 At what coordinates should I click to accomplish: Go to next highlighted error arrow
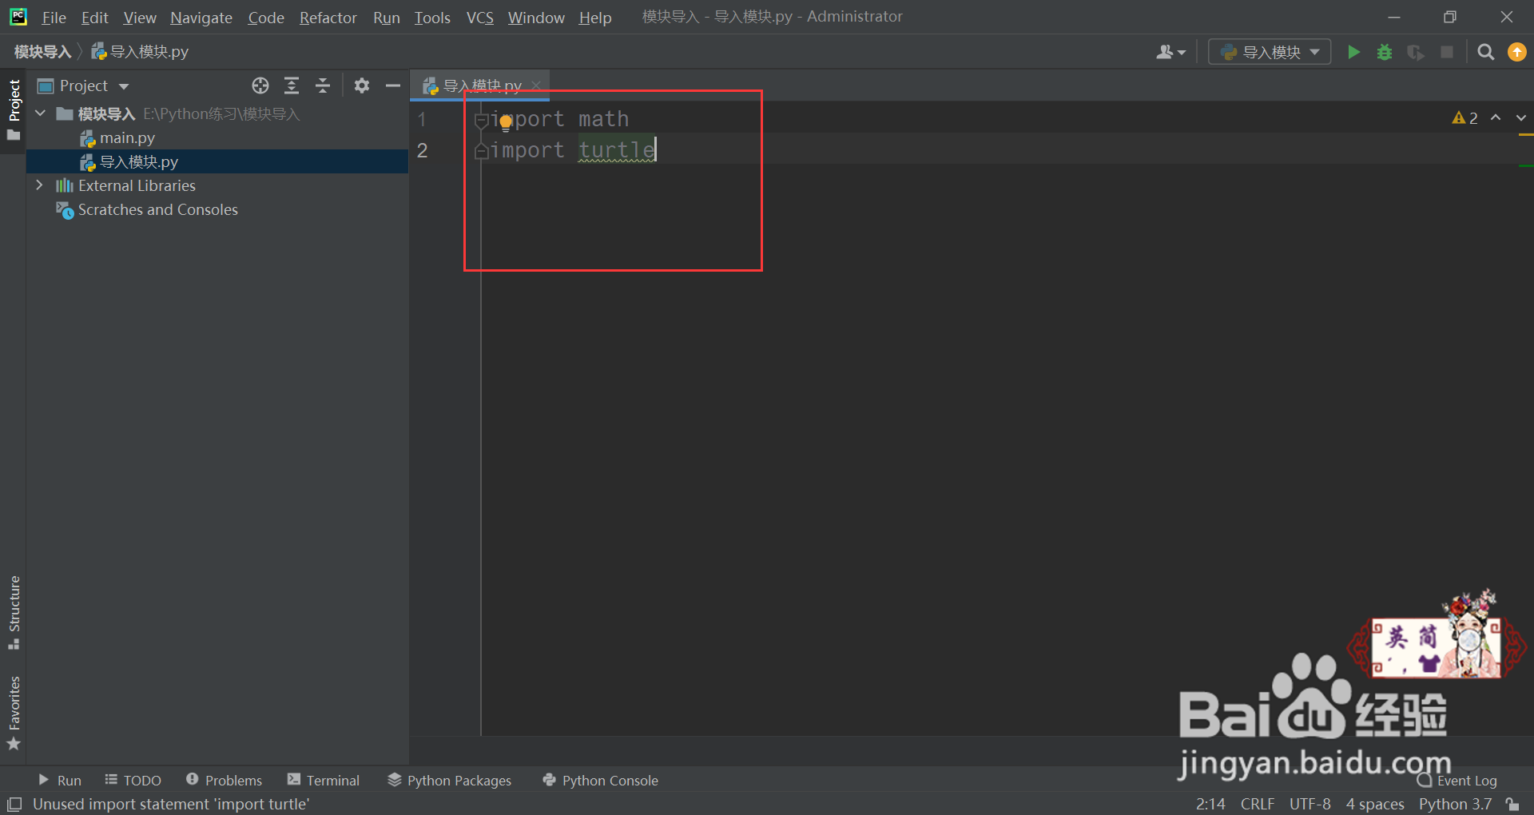coord(1520,117)
